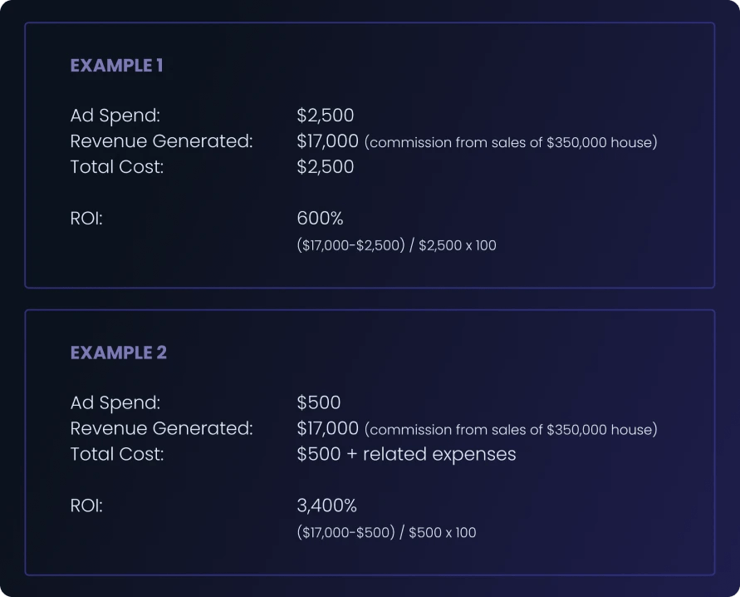Click the $2,500 Total Cost value in Example 1
Image resolution: width=740 pixels, height=597 pixels.
325,167
